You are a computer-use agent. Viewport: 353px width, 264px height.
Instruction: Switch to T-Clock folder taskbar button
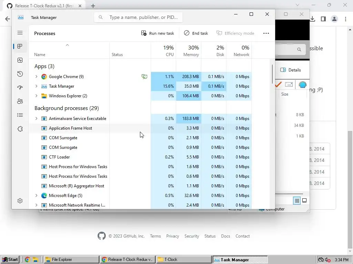(x=184, y=260)
